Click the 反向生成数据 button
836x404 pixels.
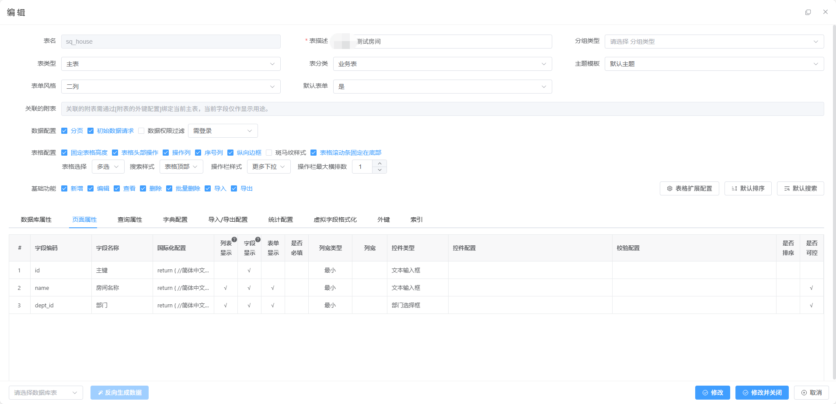click(x=120, y=393)
